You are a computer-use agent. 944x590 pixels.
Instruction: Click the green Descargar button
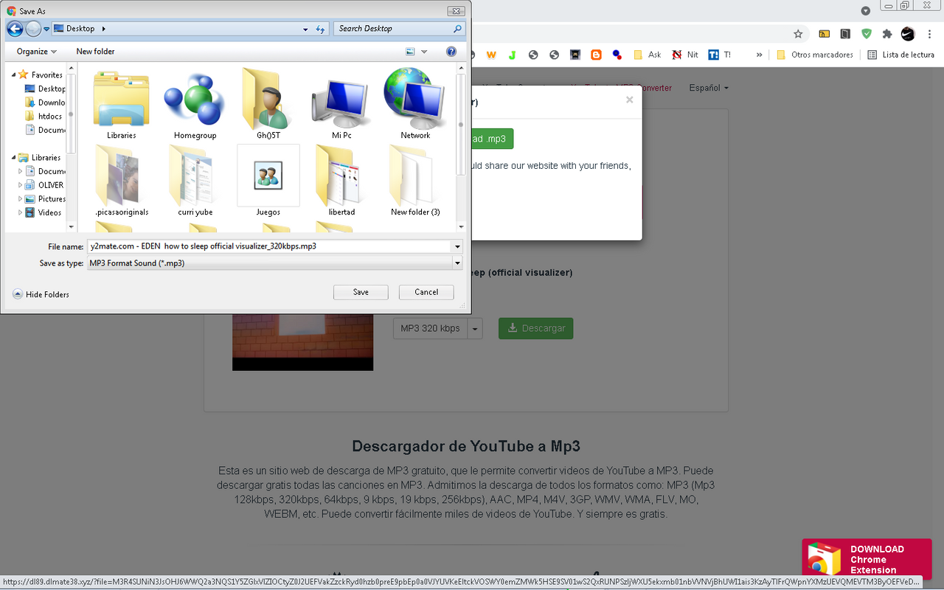(x=535, y=328)
